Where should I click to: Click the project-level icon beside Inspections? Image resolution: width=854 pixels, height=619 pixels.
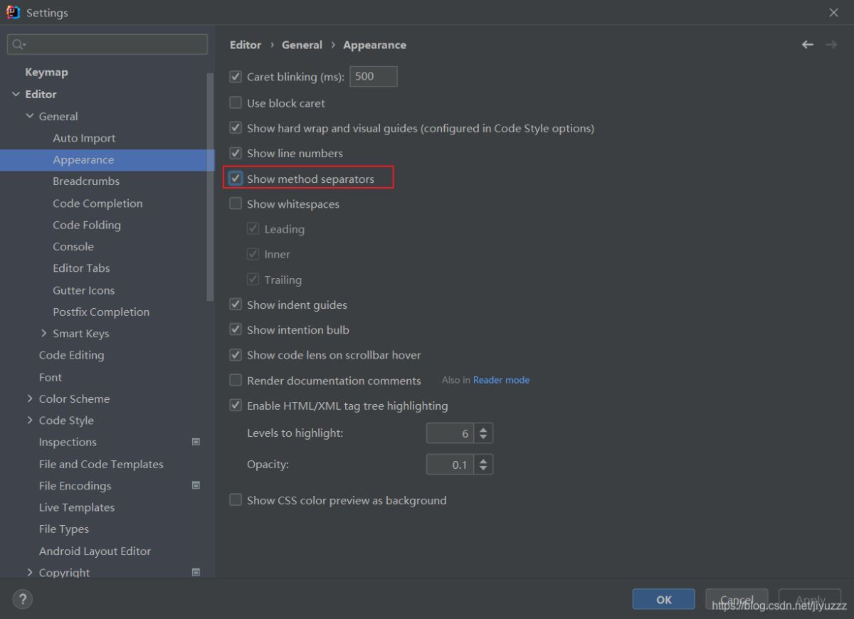click(196, 442)
